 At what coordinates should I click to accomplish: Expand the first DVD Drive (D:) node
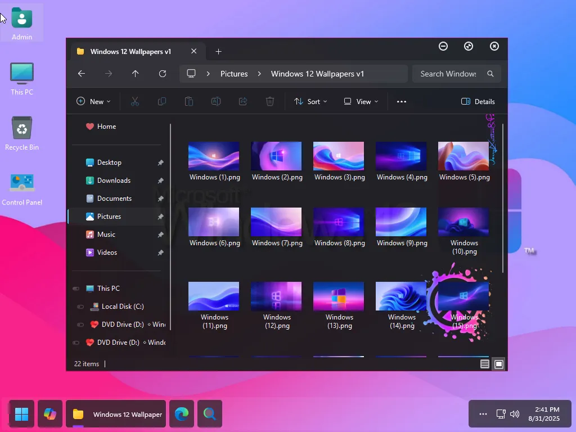[80, 325]
